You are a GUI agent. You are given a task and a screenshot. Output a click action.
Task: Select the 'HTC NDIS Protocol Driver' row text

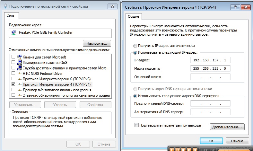pos(43,74)
